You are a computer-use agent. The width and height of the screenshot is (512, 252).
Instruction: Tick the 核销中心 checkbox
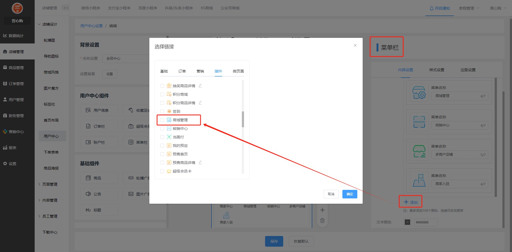click(162, 129)
